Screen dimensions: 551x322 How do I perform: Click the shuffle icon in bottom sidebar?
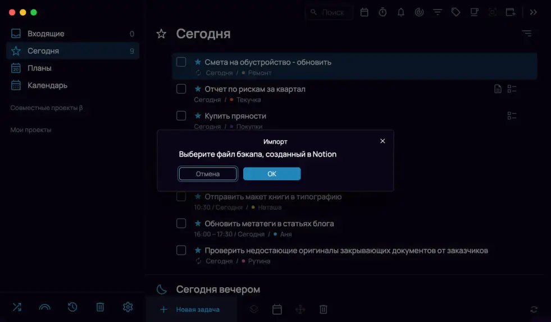[17, 307]
